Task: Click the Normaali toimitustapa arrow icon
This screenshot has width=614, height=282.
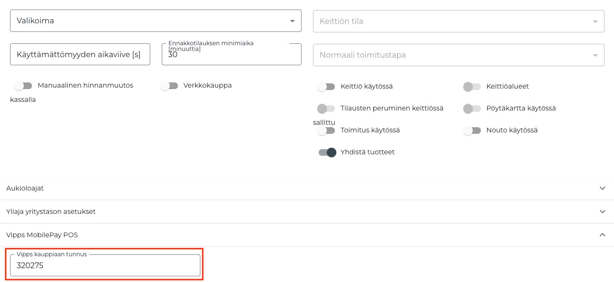Action: click(594, 55)
